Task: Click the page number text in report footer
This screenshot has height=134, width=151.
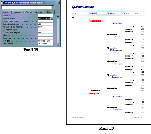Action: point(138,117)
